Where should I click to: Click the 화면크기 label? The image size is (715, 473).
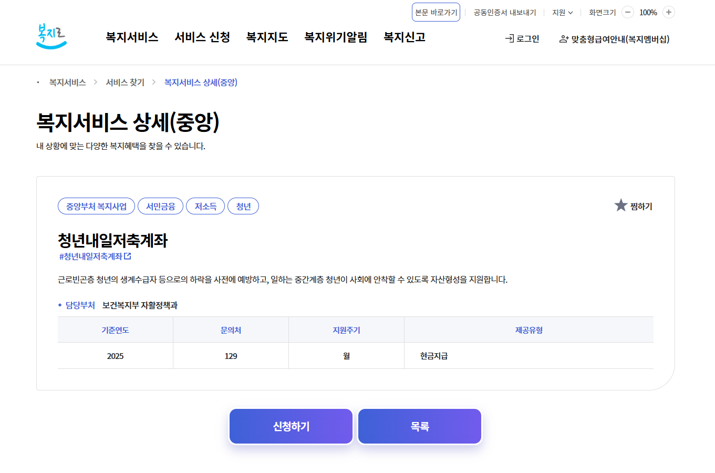point(603,13)
